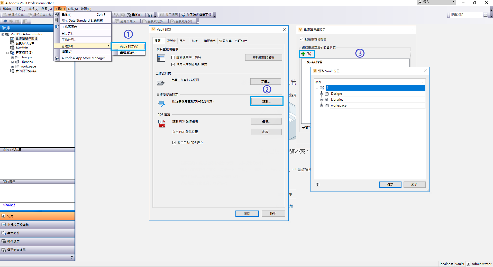Click the open folder icon under working folder
Image resolution: width=493 pixels, height=267 pixels.
(161, 83)
